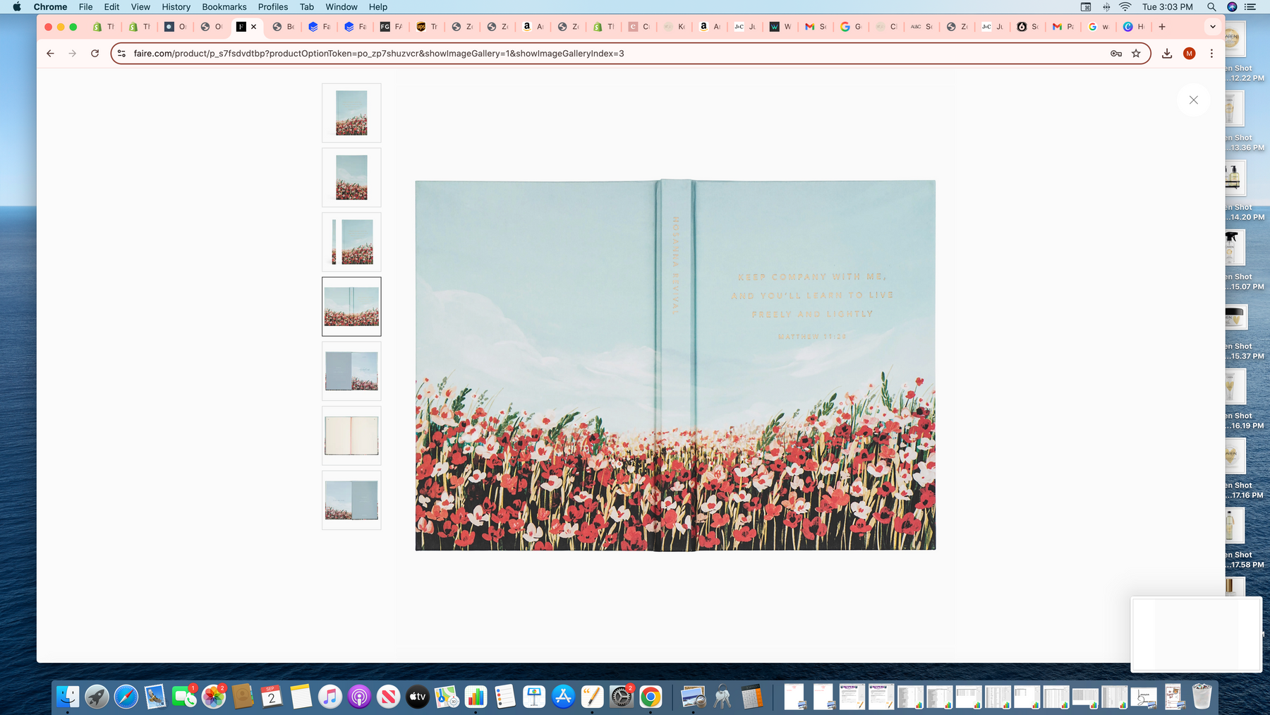Reload the current page

[x=95, y=54]
